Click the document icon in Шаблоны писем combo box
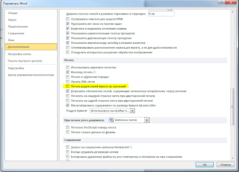The image size is (239, 172). coord(112,120)
